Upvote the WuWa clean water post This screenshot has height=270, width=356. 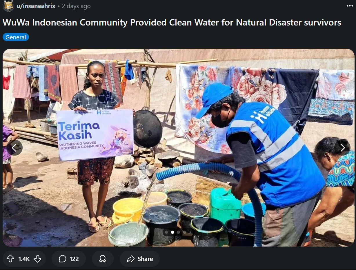click(x=10, y=259)
